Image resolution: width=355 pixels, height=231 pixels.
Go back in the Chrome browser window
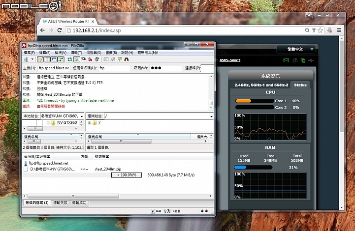pos(42,30)
